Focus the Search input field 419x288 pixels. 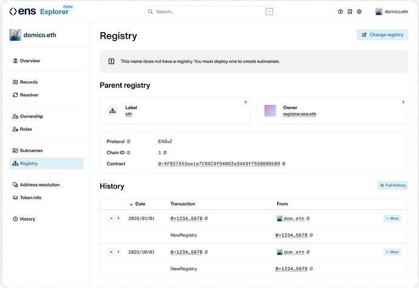tap(209, 12)
